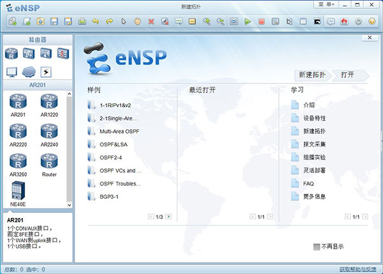Click the 新建拓扑 tab button

313,75
